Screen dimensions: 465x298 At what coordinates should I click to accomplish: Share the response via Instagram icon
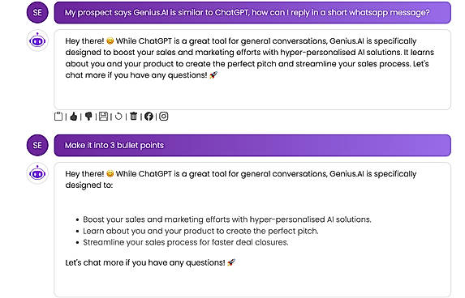164,117
